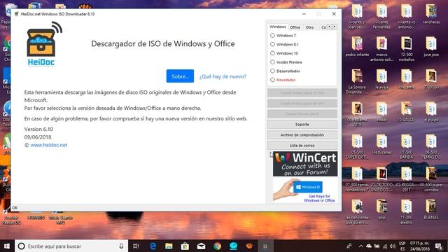The image size is (448, 252).
Task: Open Microsoft Store from the taskbar
Action: [185, 246]
